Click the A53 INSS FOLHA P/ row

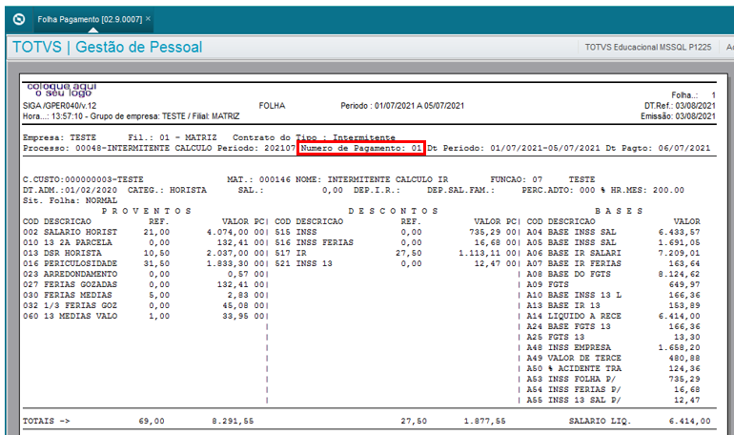click(614, 379)
